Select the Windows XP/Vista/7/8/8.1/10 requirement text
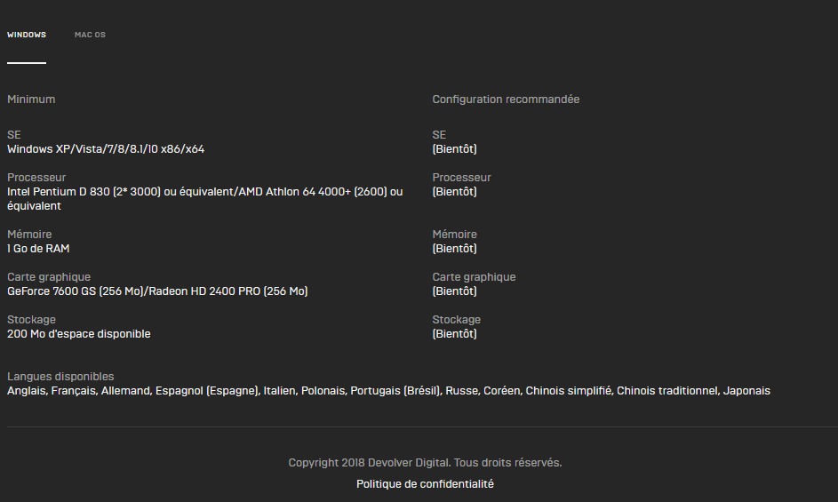 point(106,149)
